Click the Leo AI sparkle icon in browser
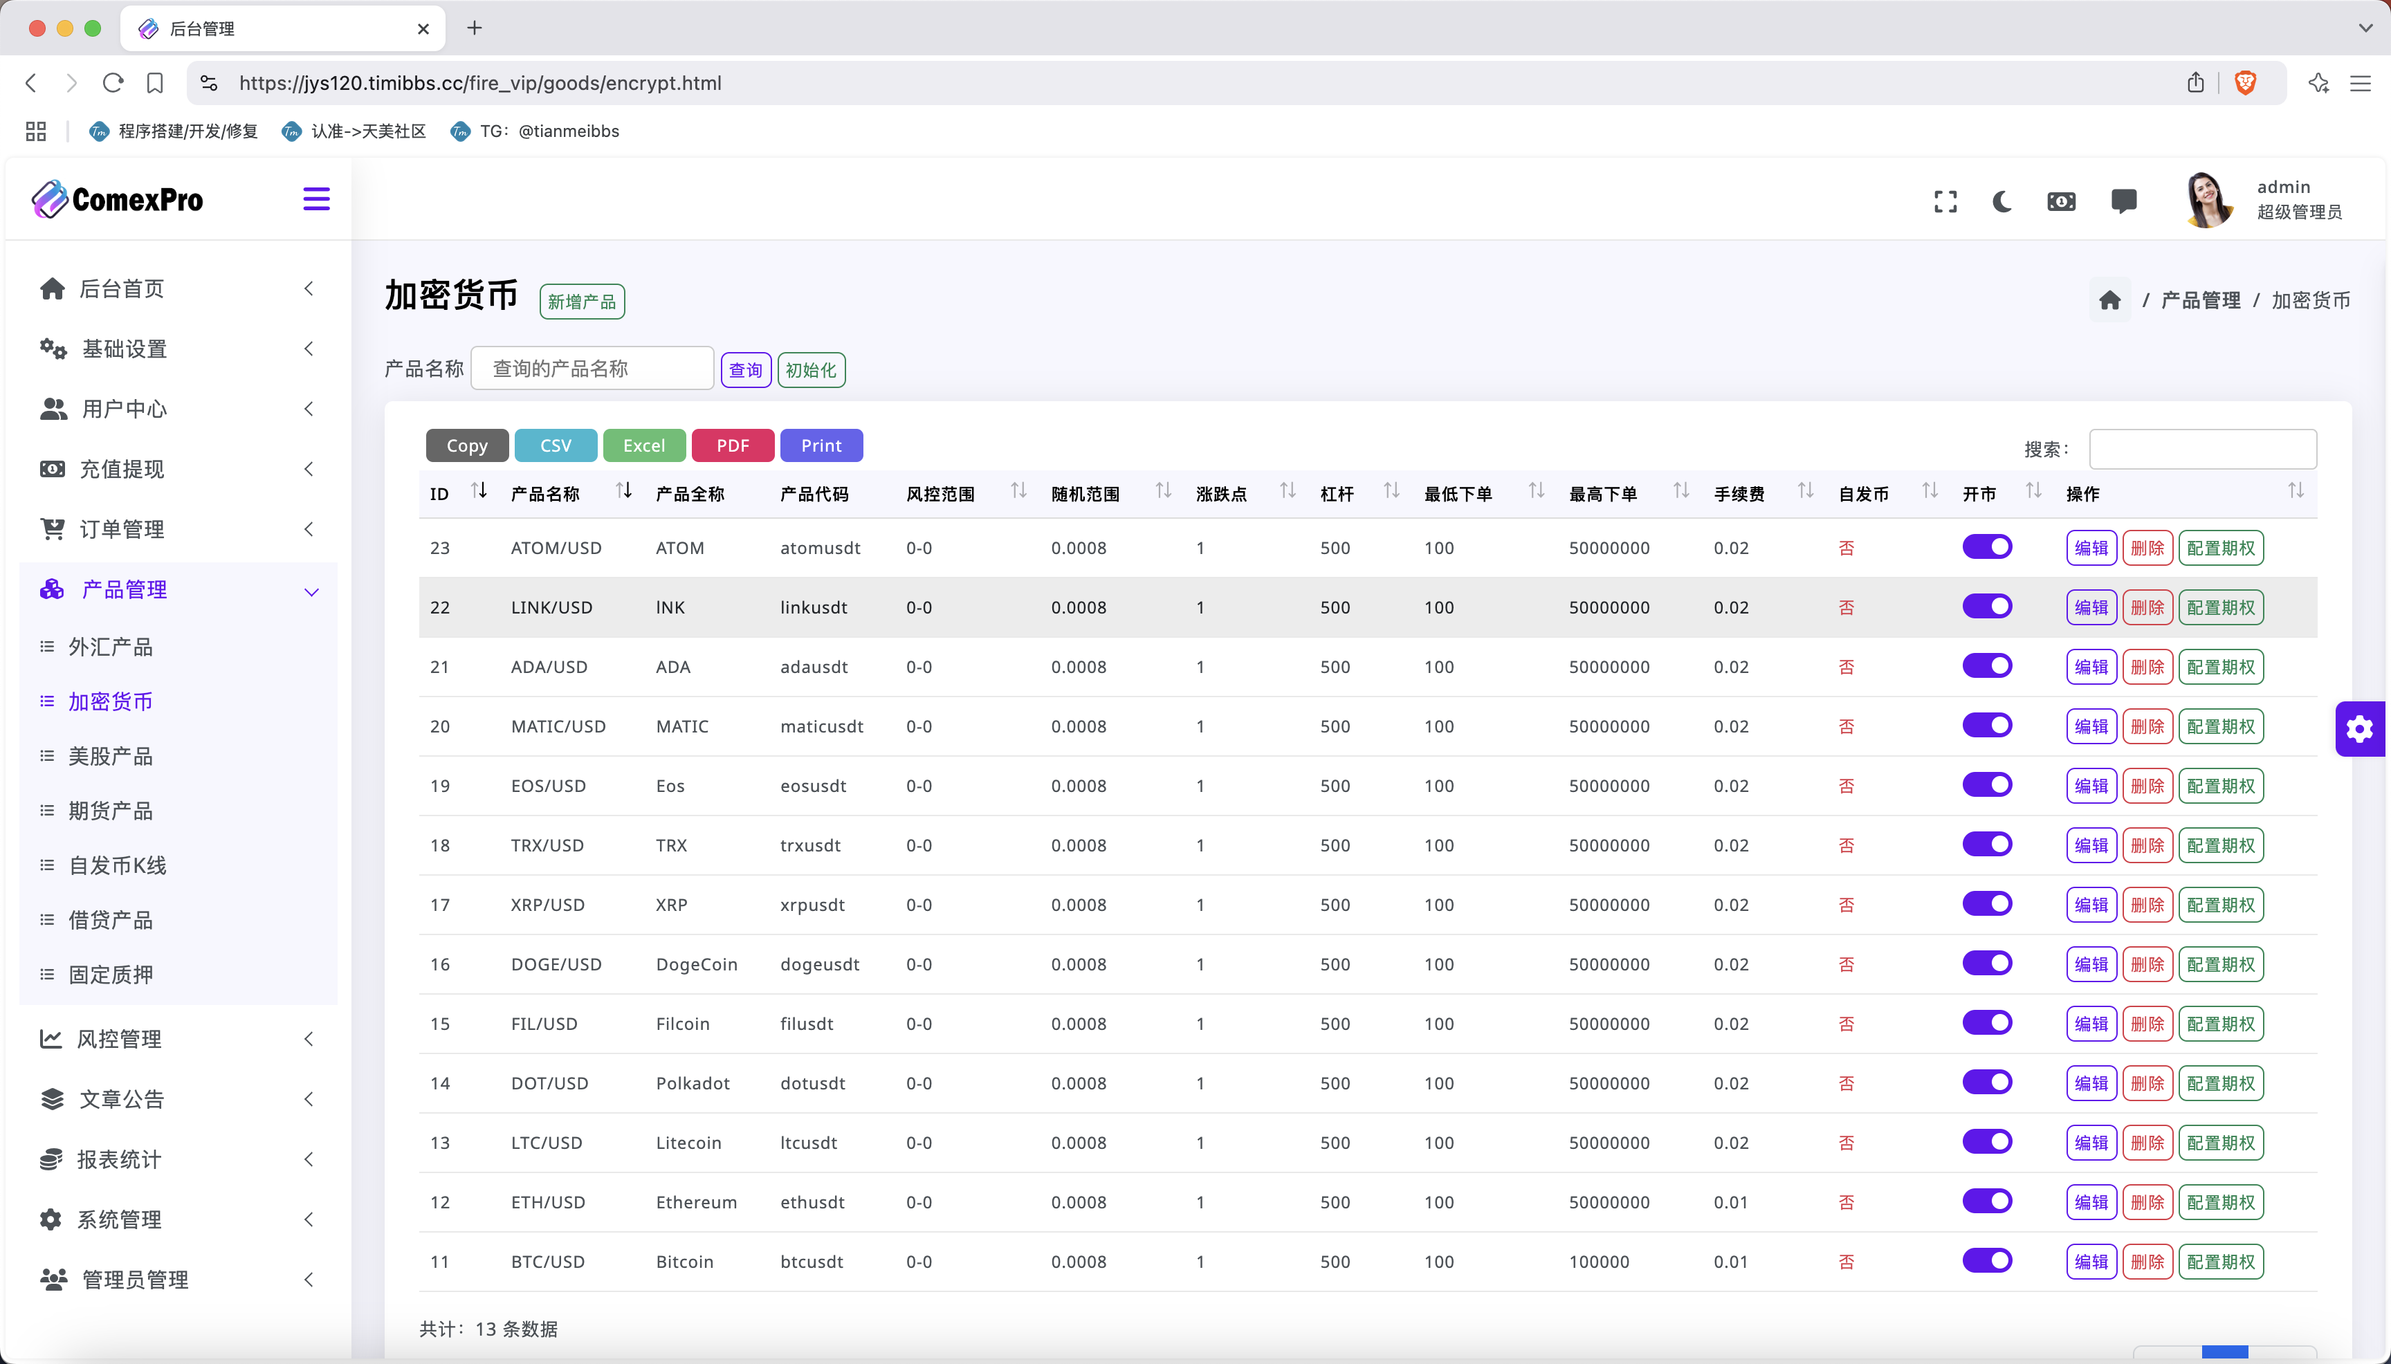Screen dimensions: 2391x1364 (x=2319, y=82)
